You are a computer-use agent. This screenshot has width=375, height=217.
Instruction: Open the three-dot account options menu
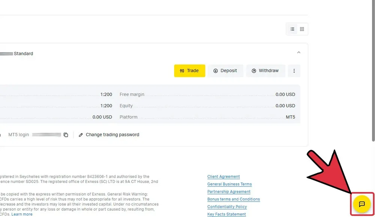click(x=294, y=71)
